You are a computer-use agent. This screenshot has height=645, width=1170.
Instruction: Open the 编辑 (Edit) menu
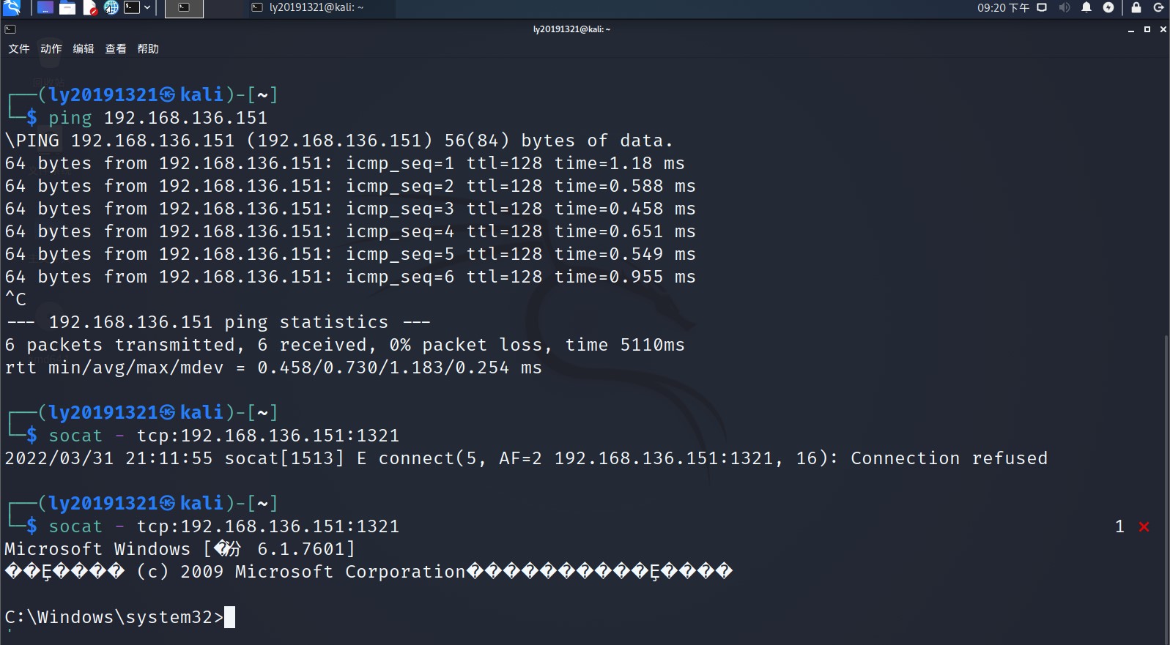(x=84, y=49)
